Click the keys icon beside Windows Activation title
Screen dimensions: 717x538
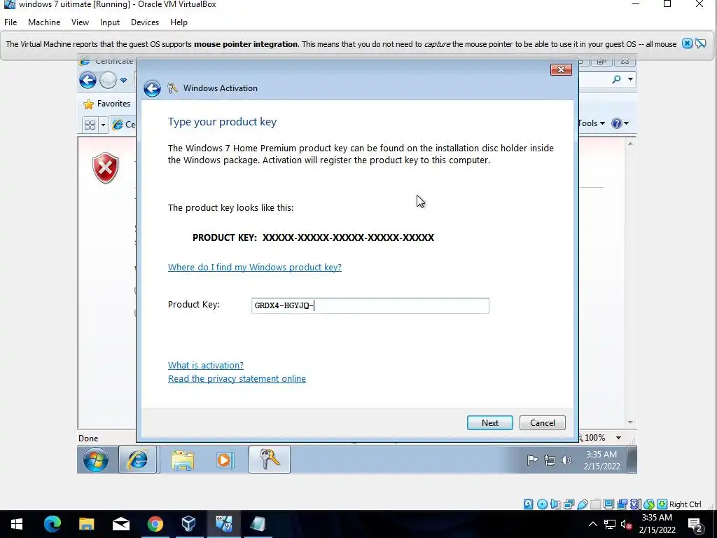[x=172, y=88]
